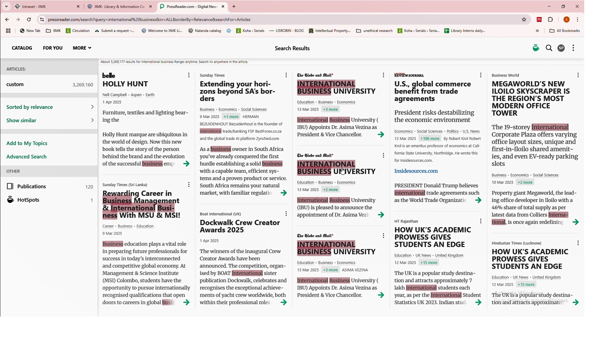
Task: Click the search magnifier icon in PressReader header
Action: pos(549,48)
